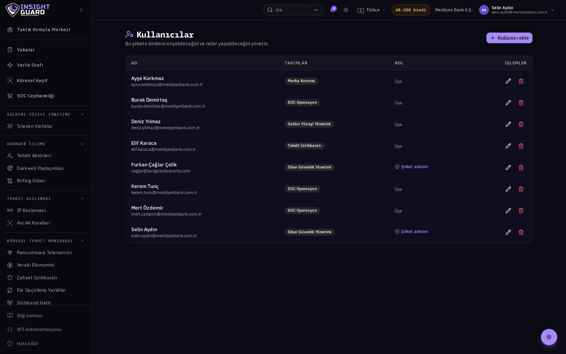
Task: Collapse the Darkweb İzleme section
Action: click(82, 144)
